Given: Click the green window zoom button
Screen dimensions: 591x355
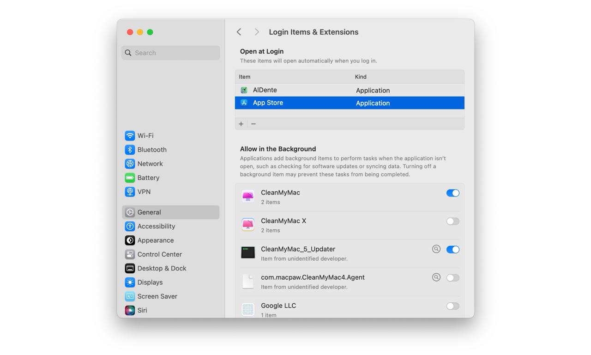Looking at the screenshot, I should pyautogui.click(x=150, y=32).
